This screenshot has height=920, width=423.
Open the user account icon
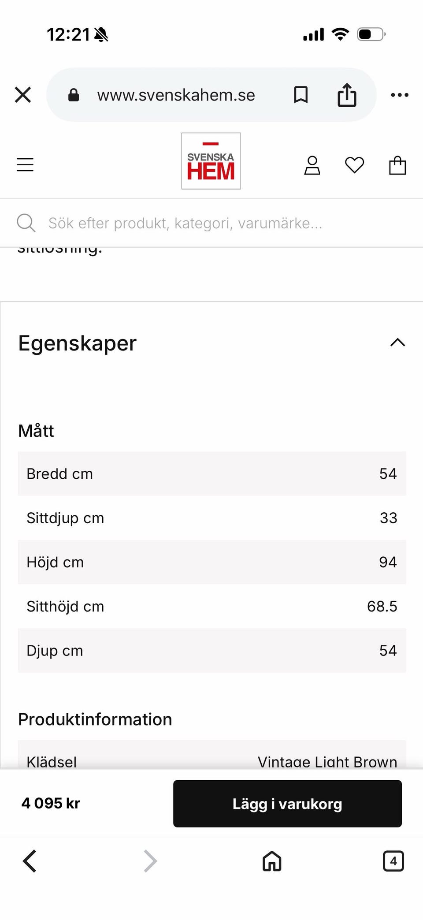[x=312, y=166]
